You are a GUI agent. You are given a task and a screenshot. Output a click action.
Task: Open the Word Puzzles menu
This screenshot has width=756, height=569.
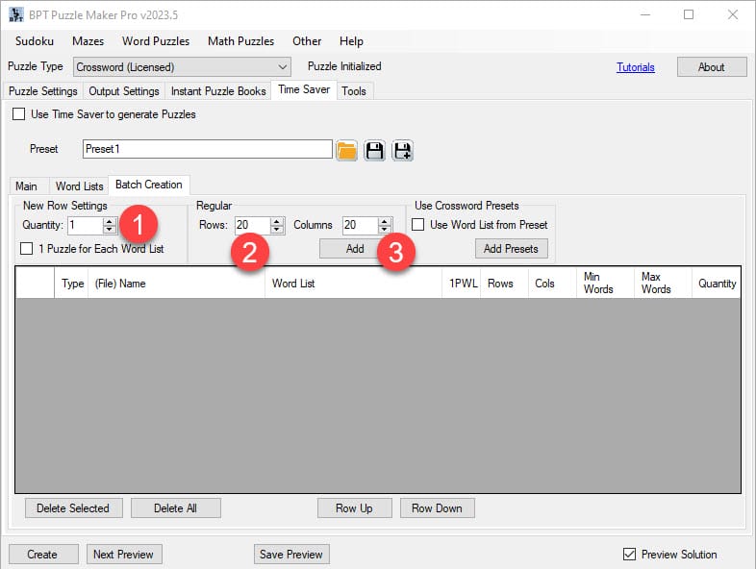coord(156,41)
